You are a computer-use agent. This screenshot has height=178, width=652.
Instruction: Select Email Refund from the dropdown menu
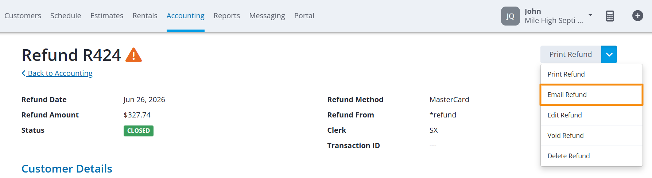[x=591, y=95]
